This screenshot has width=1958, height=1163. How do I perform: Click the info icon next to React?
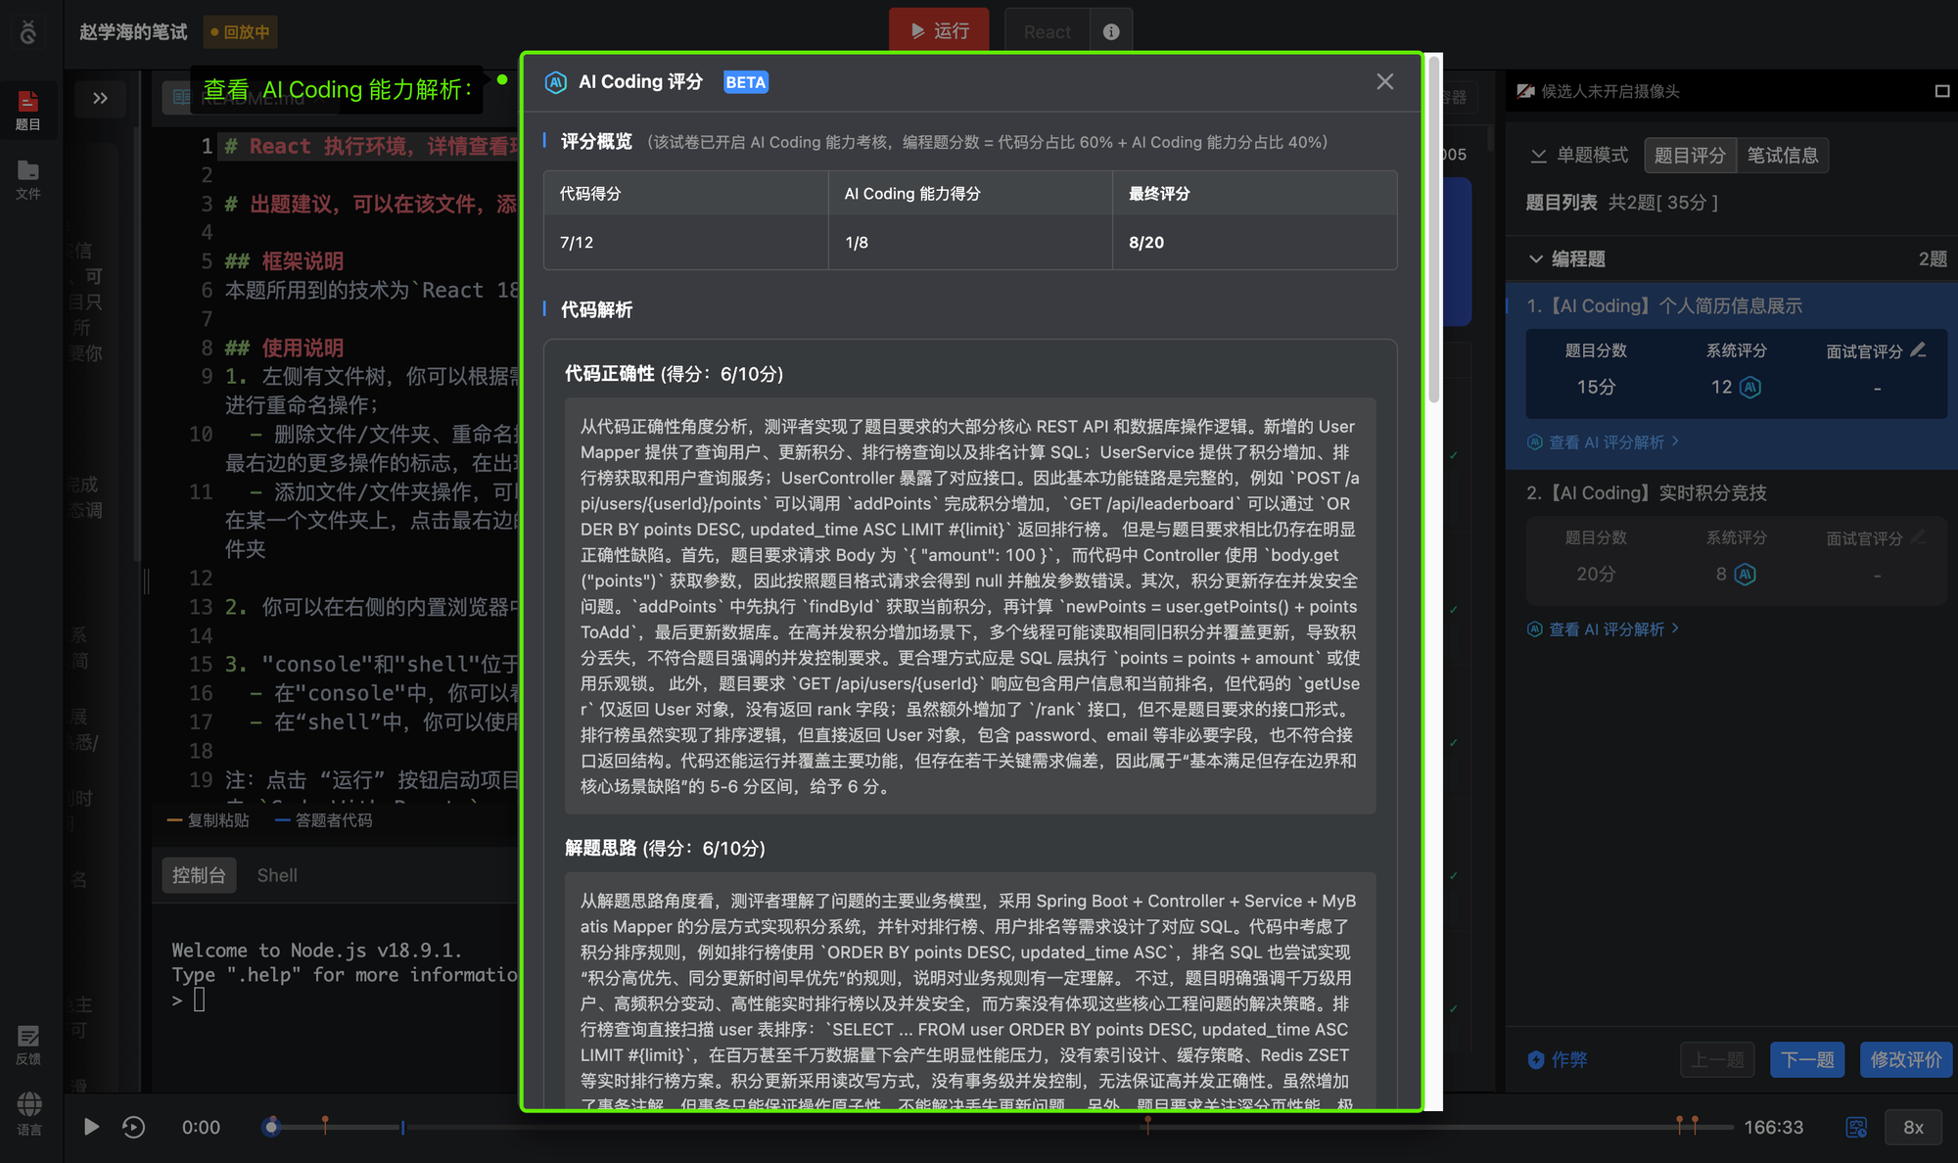tap(1111, 32)
